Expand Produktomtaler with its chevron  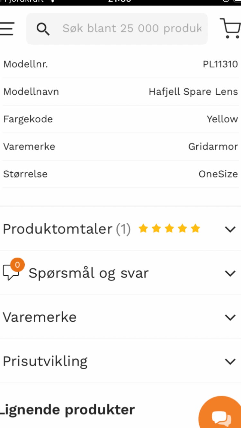click(230, 229)
